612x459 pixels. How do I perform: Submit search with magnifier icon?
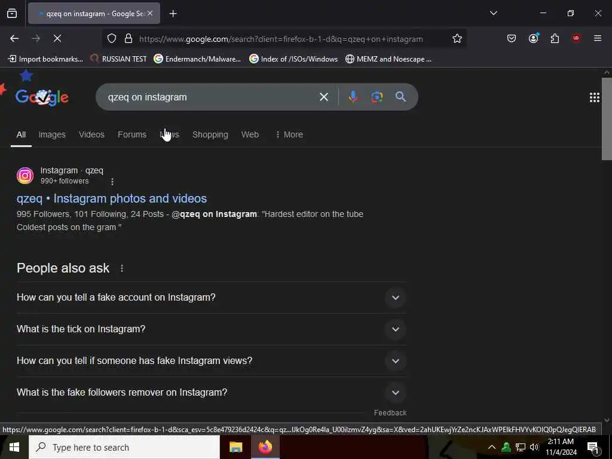tap(400, 96)
